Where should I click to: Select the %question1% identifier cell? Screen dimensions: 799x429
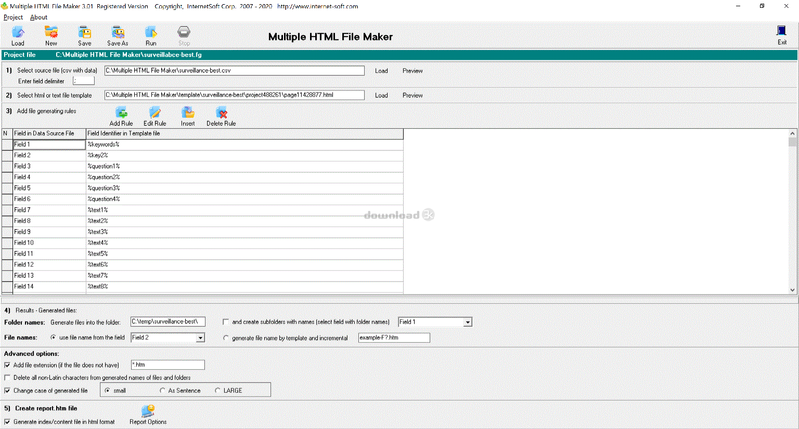pos(244,166)
